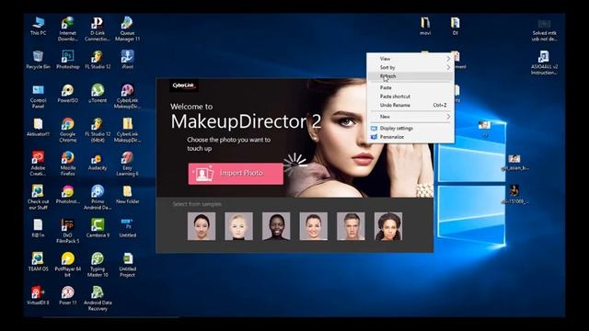Select the CyberLink MakeupDirector shortcut with face icon
589x331 pixels.
point(127,97)
